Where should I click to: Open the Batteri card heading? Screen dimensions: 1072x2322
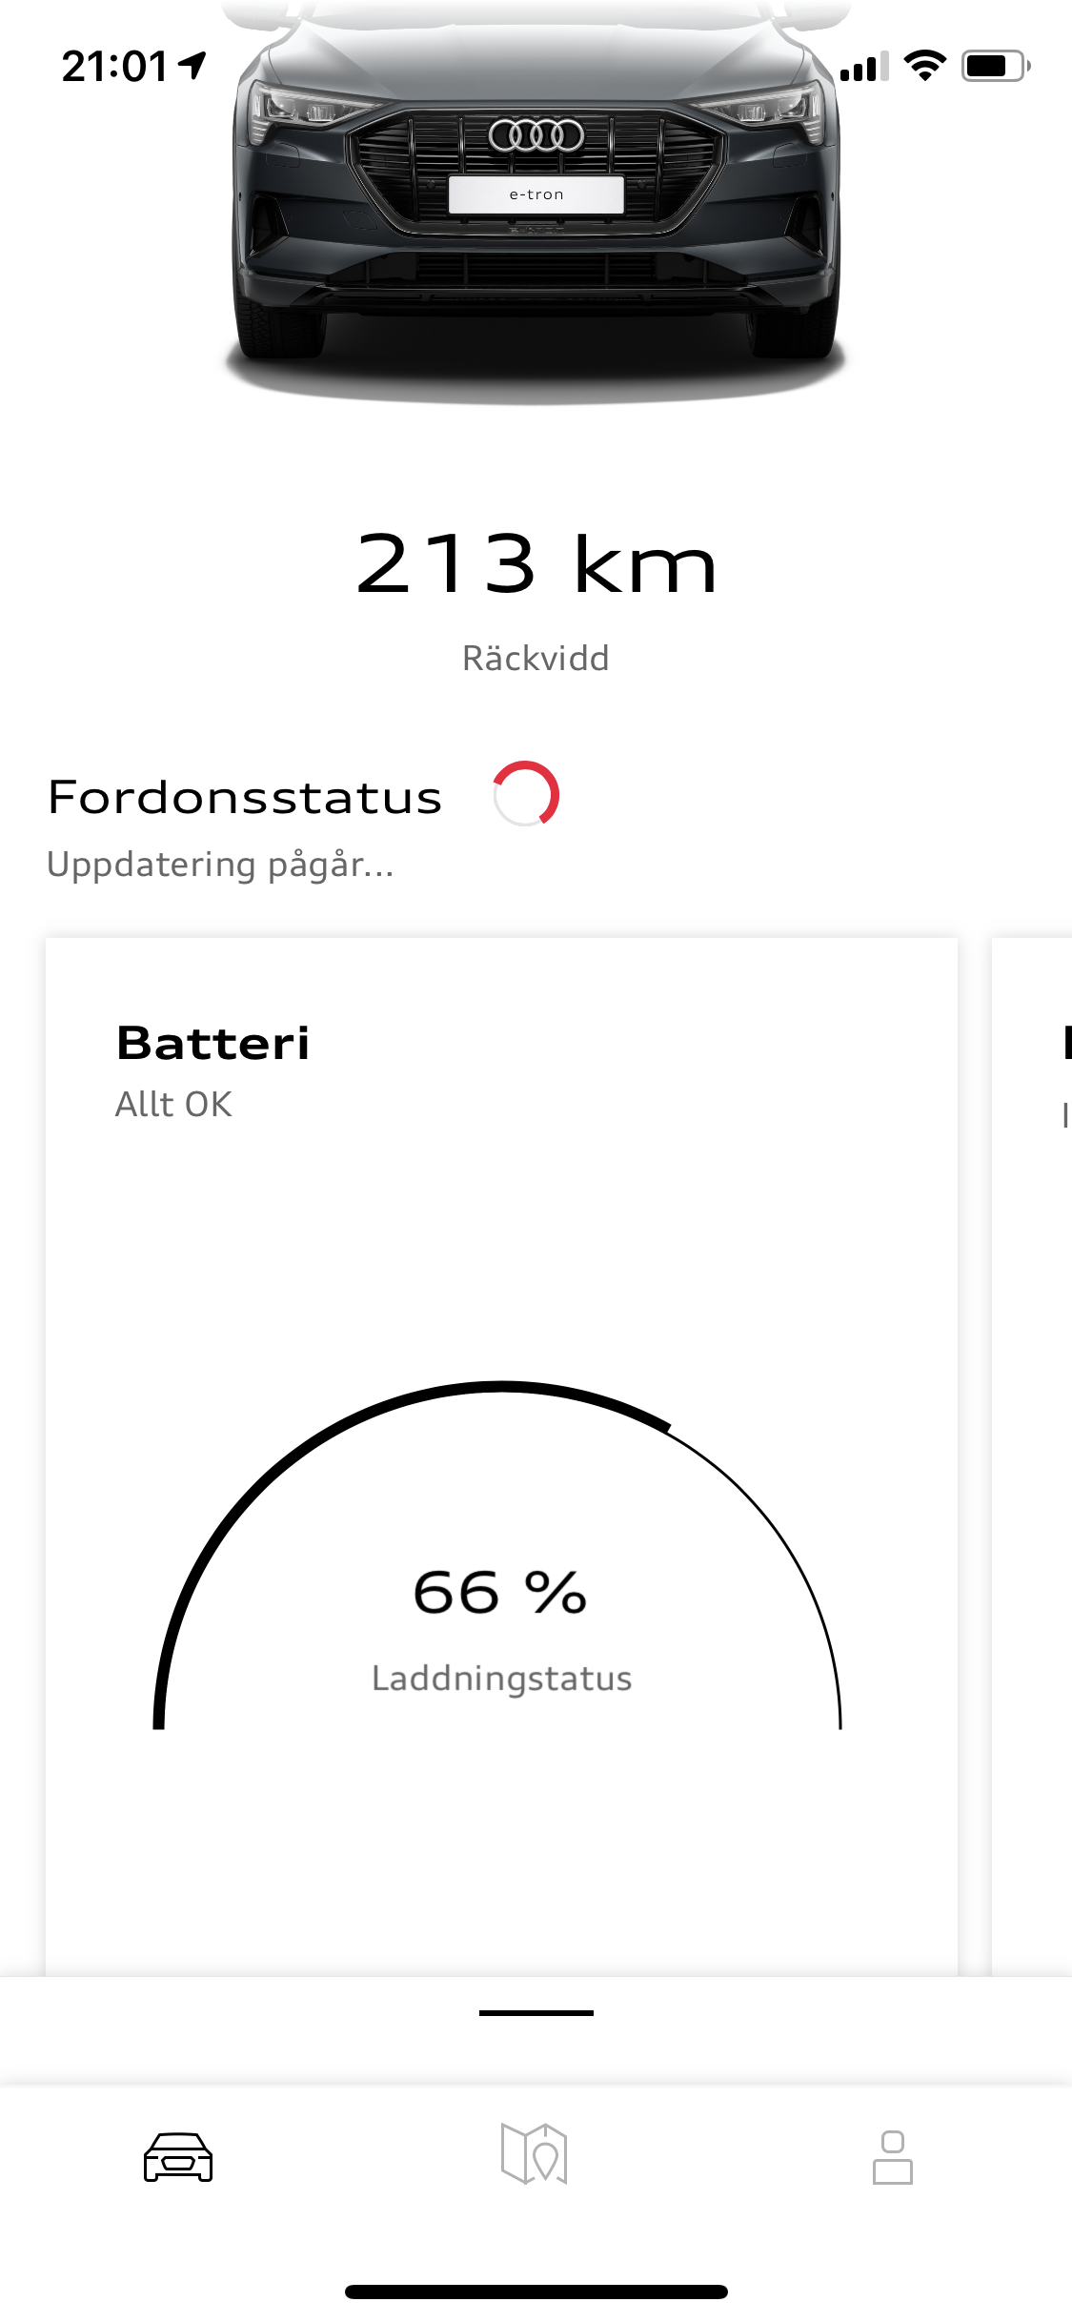click(x=212, y=1043)
